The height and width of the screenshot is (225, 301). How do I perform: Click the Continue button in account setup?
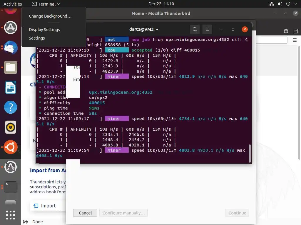[x=237, y=213]
